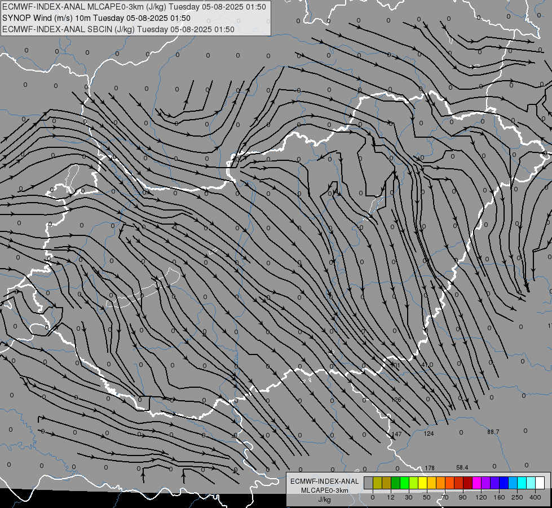This screenshot has height=508, width=552.
Task: Click the olive swatch in the legend
Action: pos(377,483)
